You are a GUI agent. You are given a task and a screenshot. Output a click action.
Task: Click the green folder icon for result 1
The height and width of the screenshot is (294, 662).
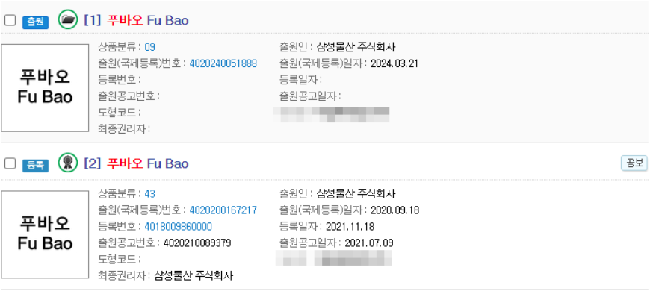(67, 19)
